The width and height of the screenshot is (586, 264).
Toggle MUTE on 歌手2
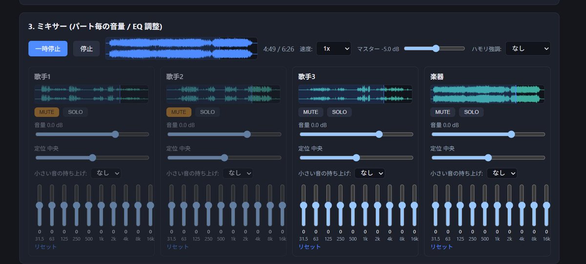pyautogui.click(x=179, y=112)
